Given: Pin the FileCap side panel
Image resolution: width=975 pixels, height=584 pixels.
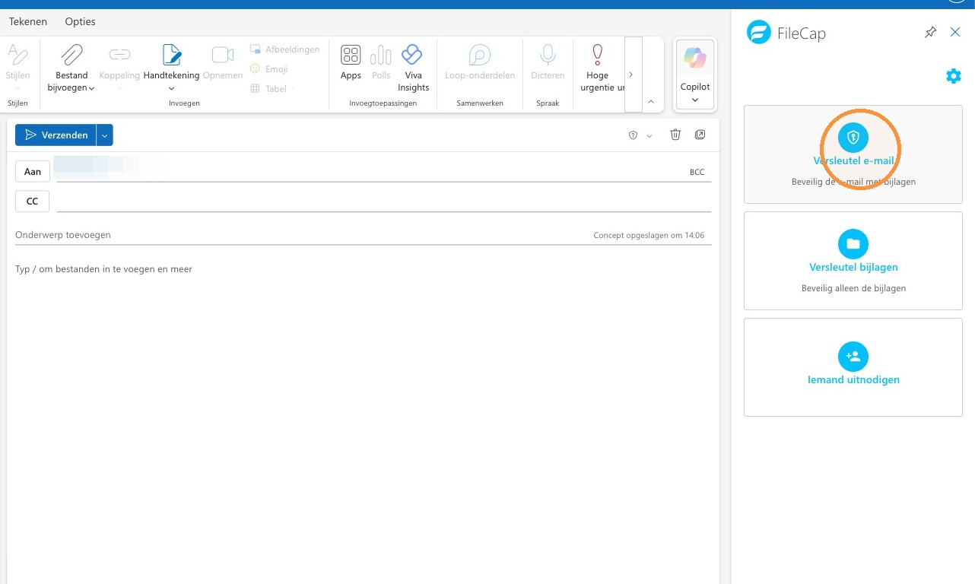Looking at the screenshot, I should pyautogui.click(x=930, y=33).
